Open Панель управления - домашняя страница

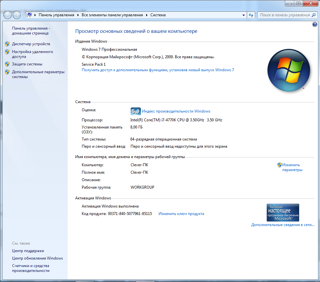tap(31, 31)
